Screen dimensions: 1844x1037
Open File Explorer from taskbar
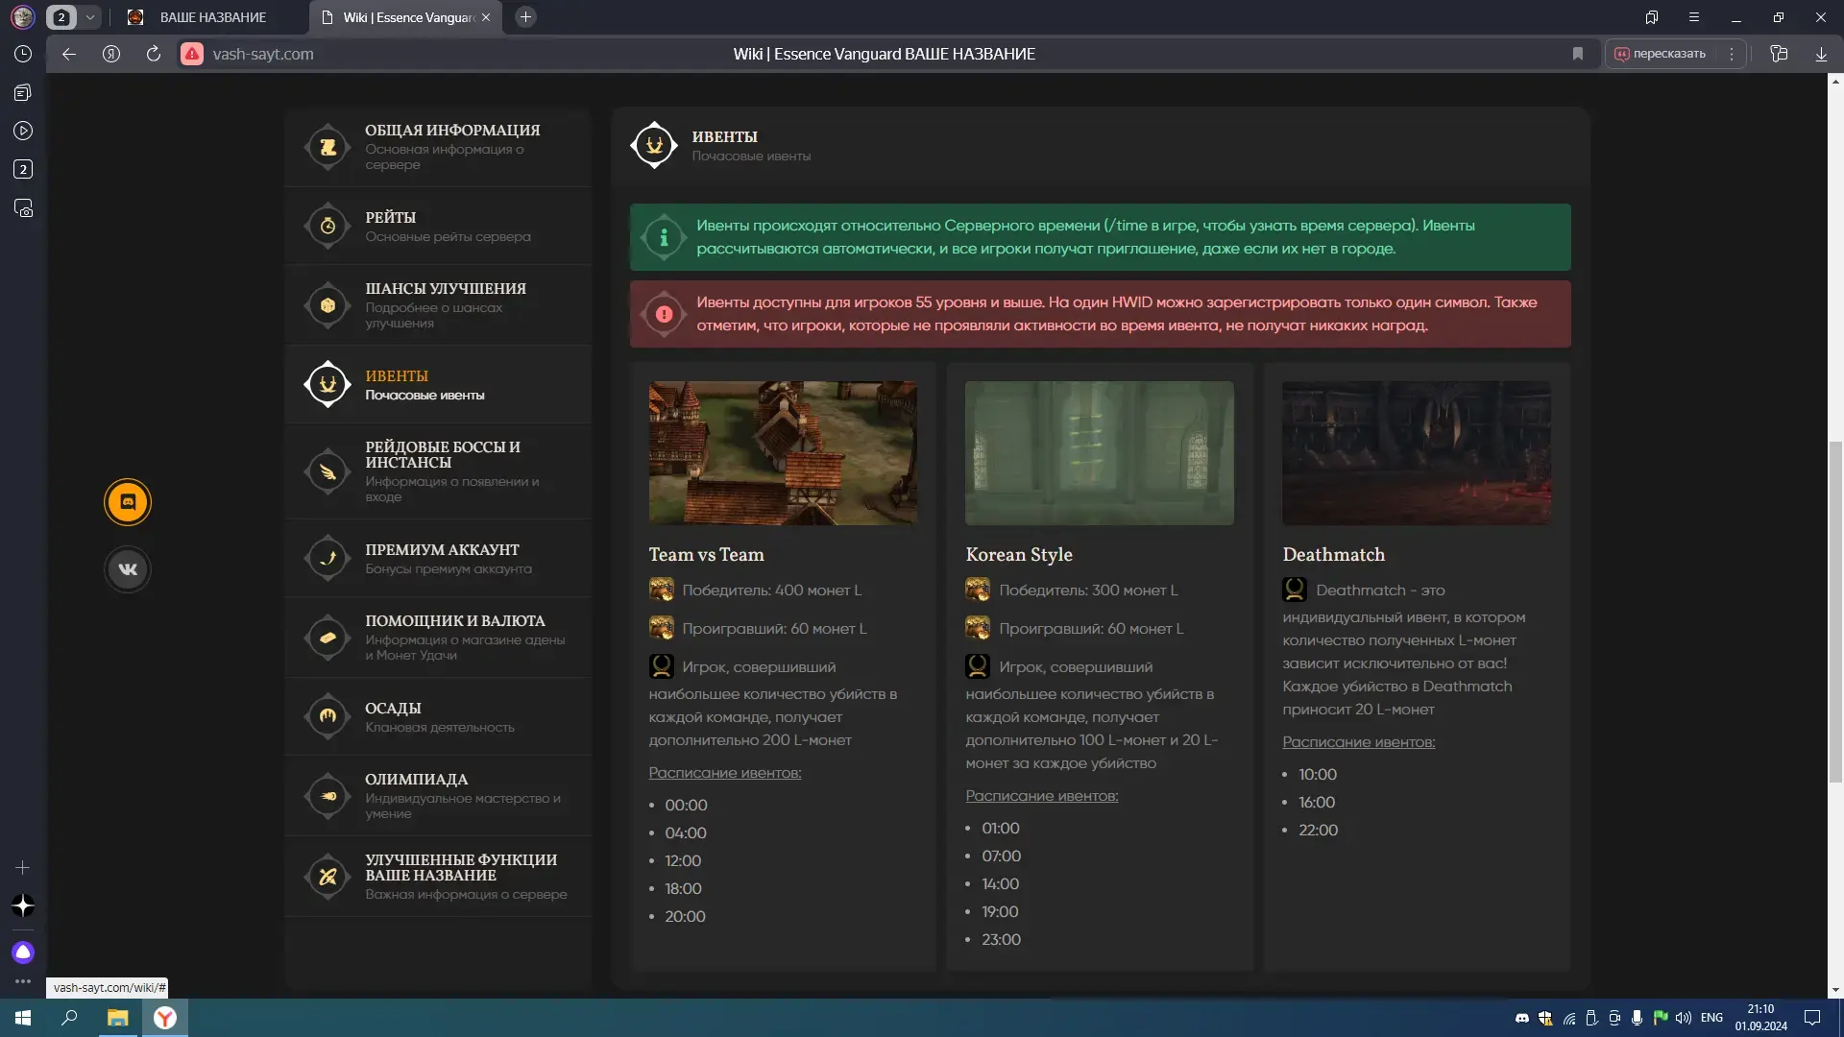pyautogui.click(x=117, y=1018)
